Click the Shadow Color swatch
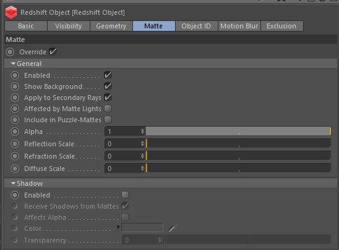339x250 pixels. click(x=142, y=228)
